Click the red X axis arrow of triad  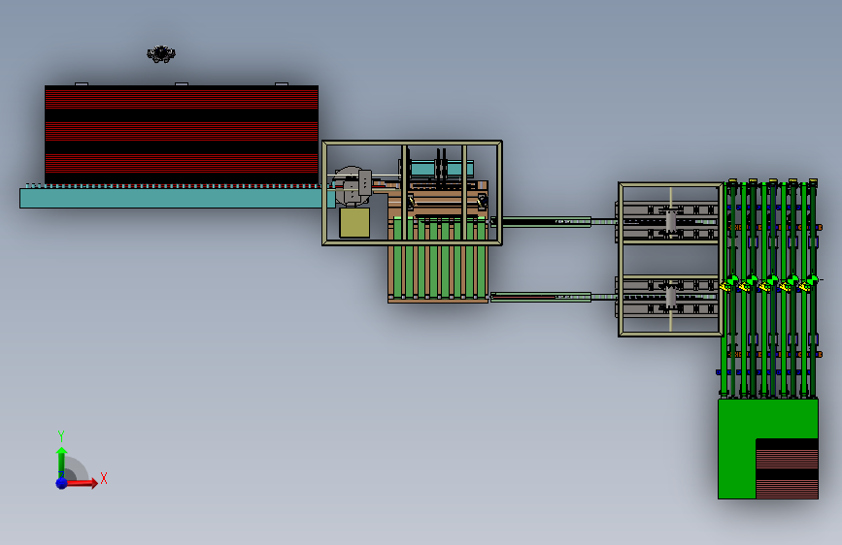(x=82, y=483)
